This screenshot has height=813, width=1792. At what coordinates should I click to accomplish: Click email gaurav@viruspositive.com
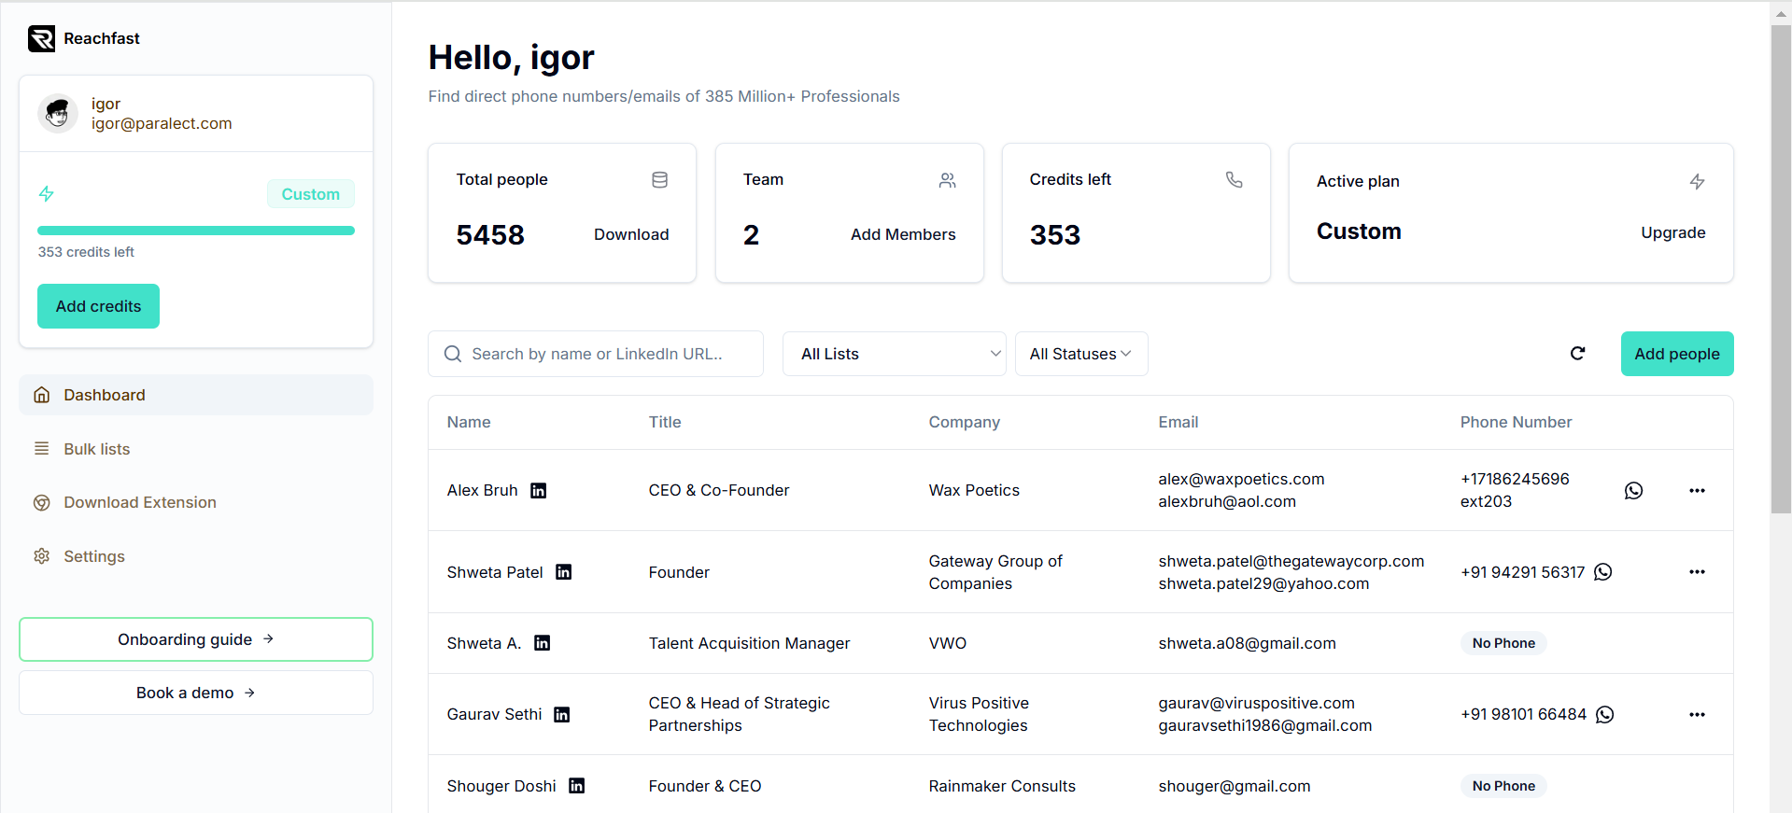(x=1256, y=703)
